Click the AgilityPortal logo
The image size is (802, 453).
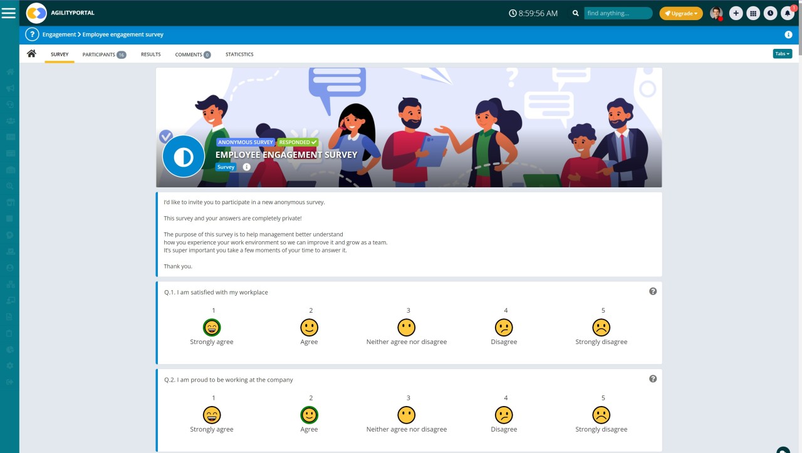tap(38, 13)
